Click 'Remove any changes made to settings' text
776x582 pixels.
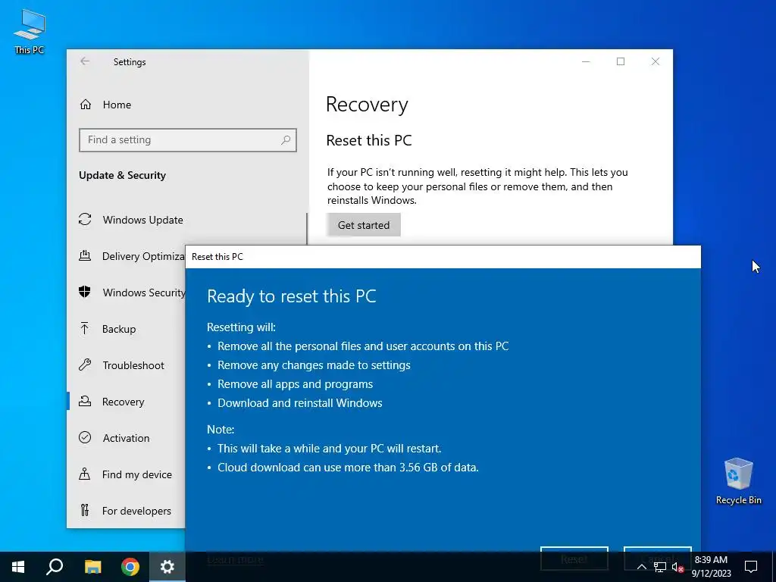pos(314,365)
